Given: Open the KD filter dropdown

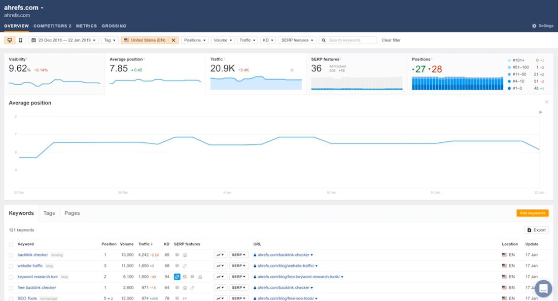Looking at the screenshot, I should 268,40.
